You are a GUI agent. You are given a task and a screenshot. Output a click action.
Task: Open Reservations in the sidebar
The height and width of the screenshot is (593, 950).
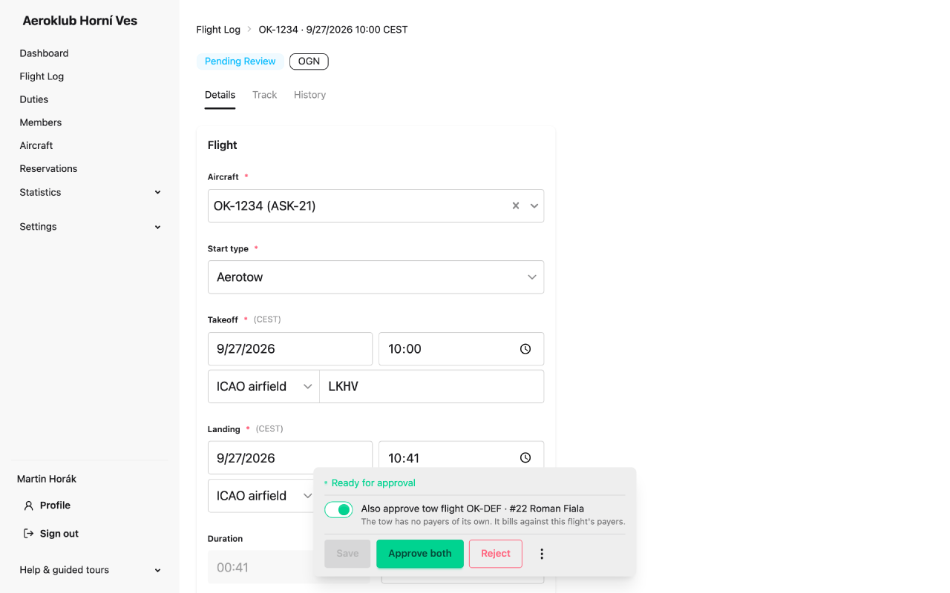coord(48,169)
